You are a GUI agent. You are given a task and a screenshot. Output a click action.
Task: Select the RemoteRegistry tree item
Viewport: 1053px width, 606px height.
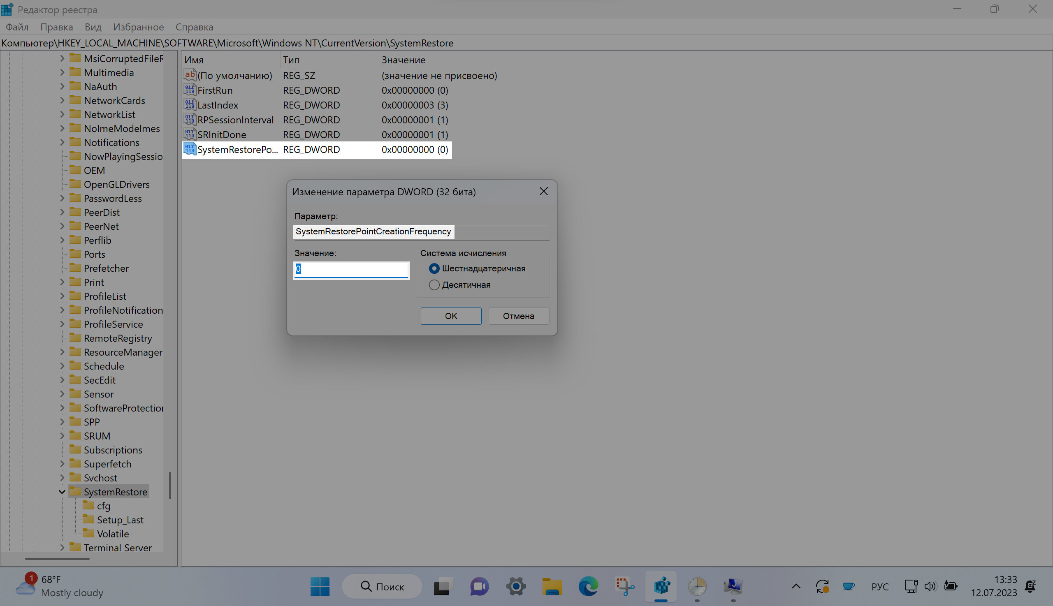(x=118, y=338)
